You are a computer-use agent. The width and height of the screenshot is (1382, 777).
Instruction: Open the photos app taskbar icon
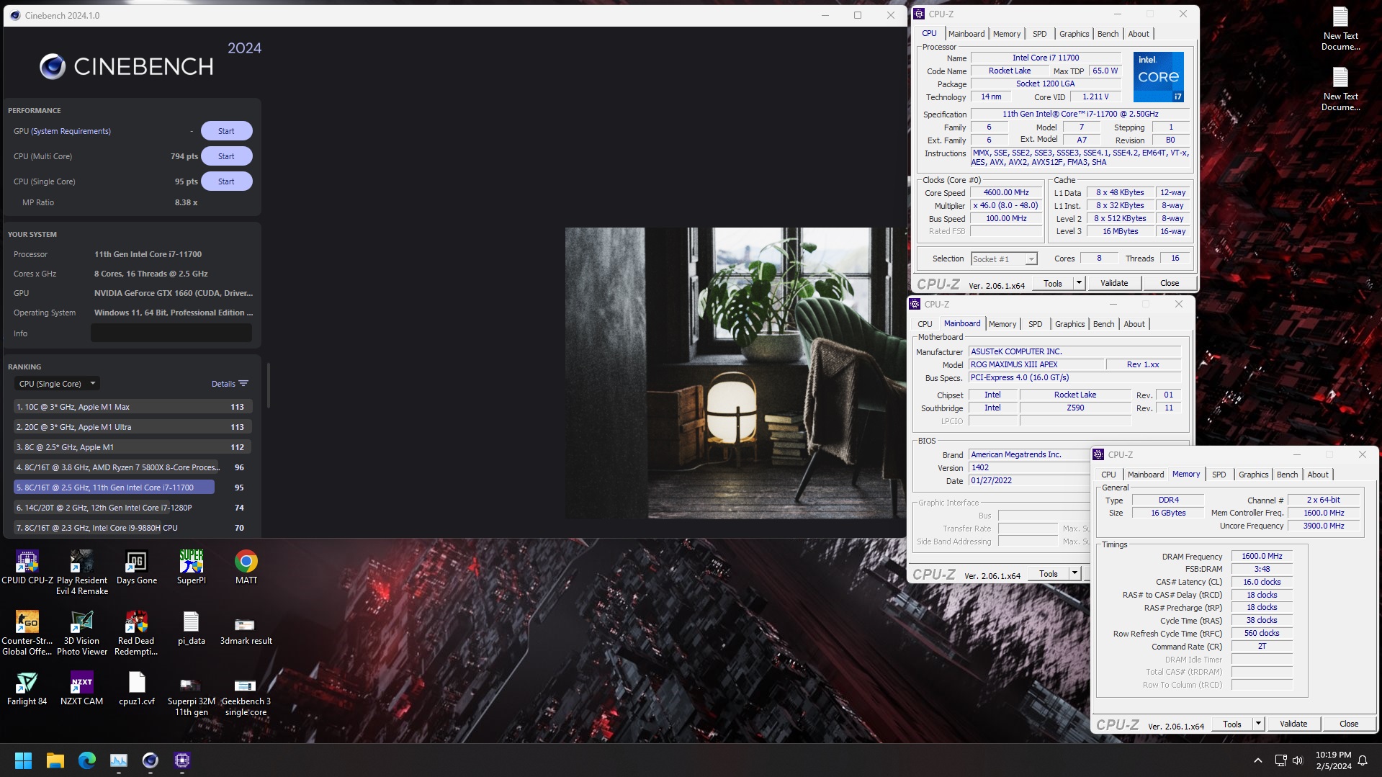119,760
